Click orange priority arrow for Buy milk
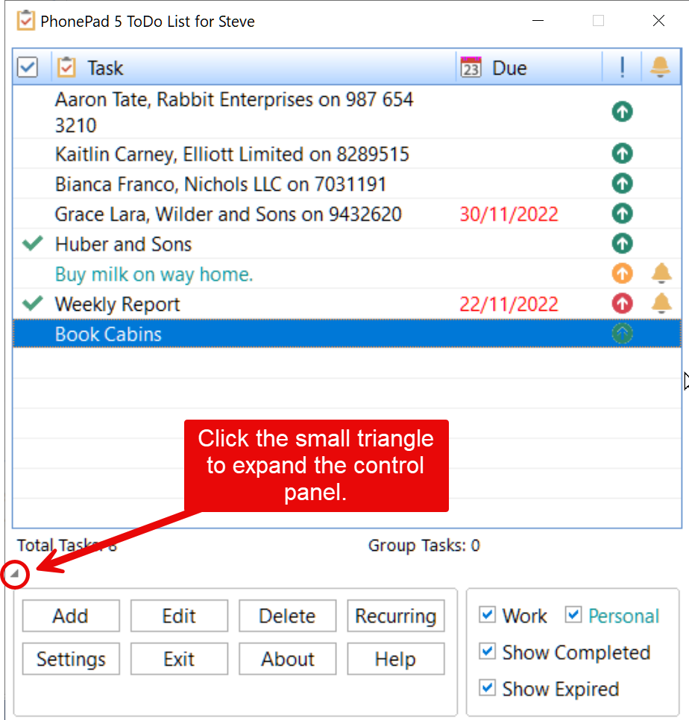689x720 pixels. [623, 274]
